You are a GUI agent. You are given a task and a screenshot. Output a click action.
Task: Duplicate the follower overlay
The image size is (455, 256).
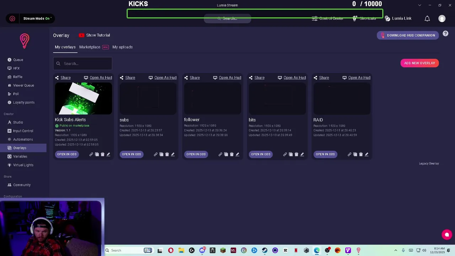click(x=226, y=154)
